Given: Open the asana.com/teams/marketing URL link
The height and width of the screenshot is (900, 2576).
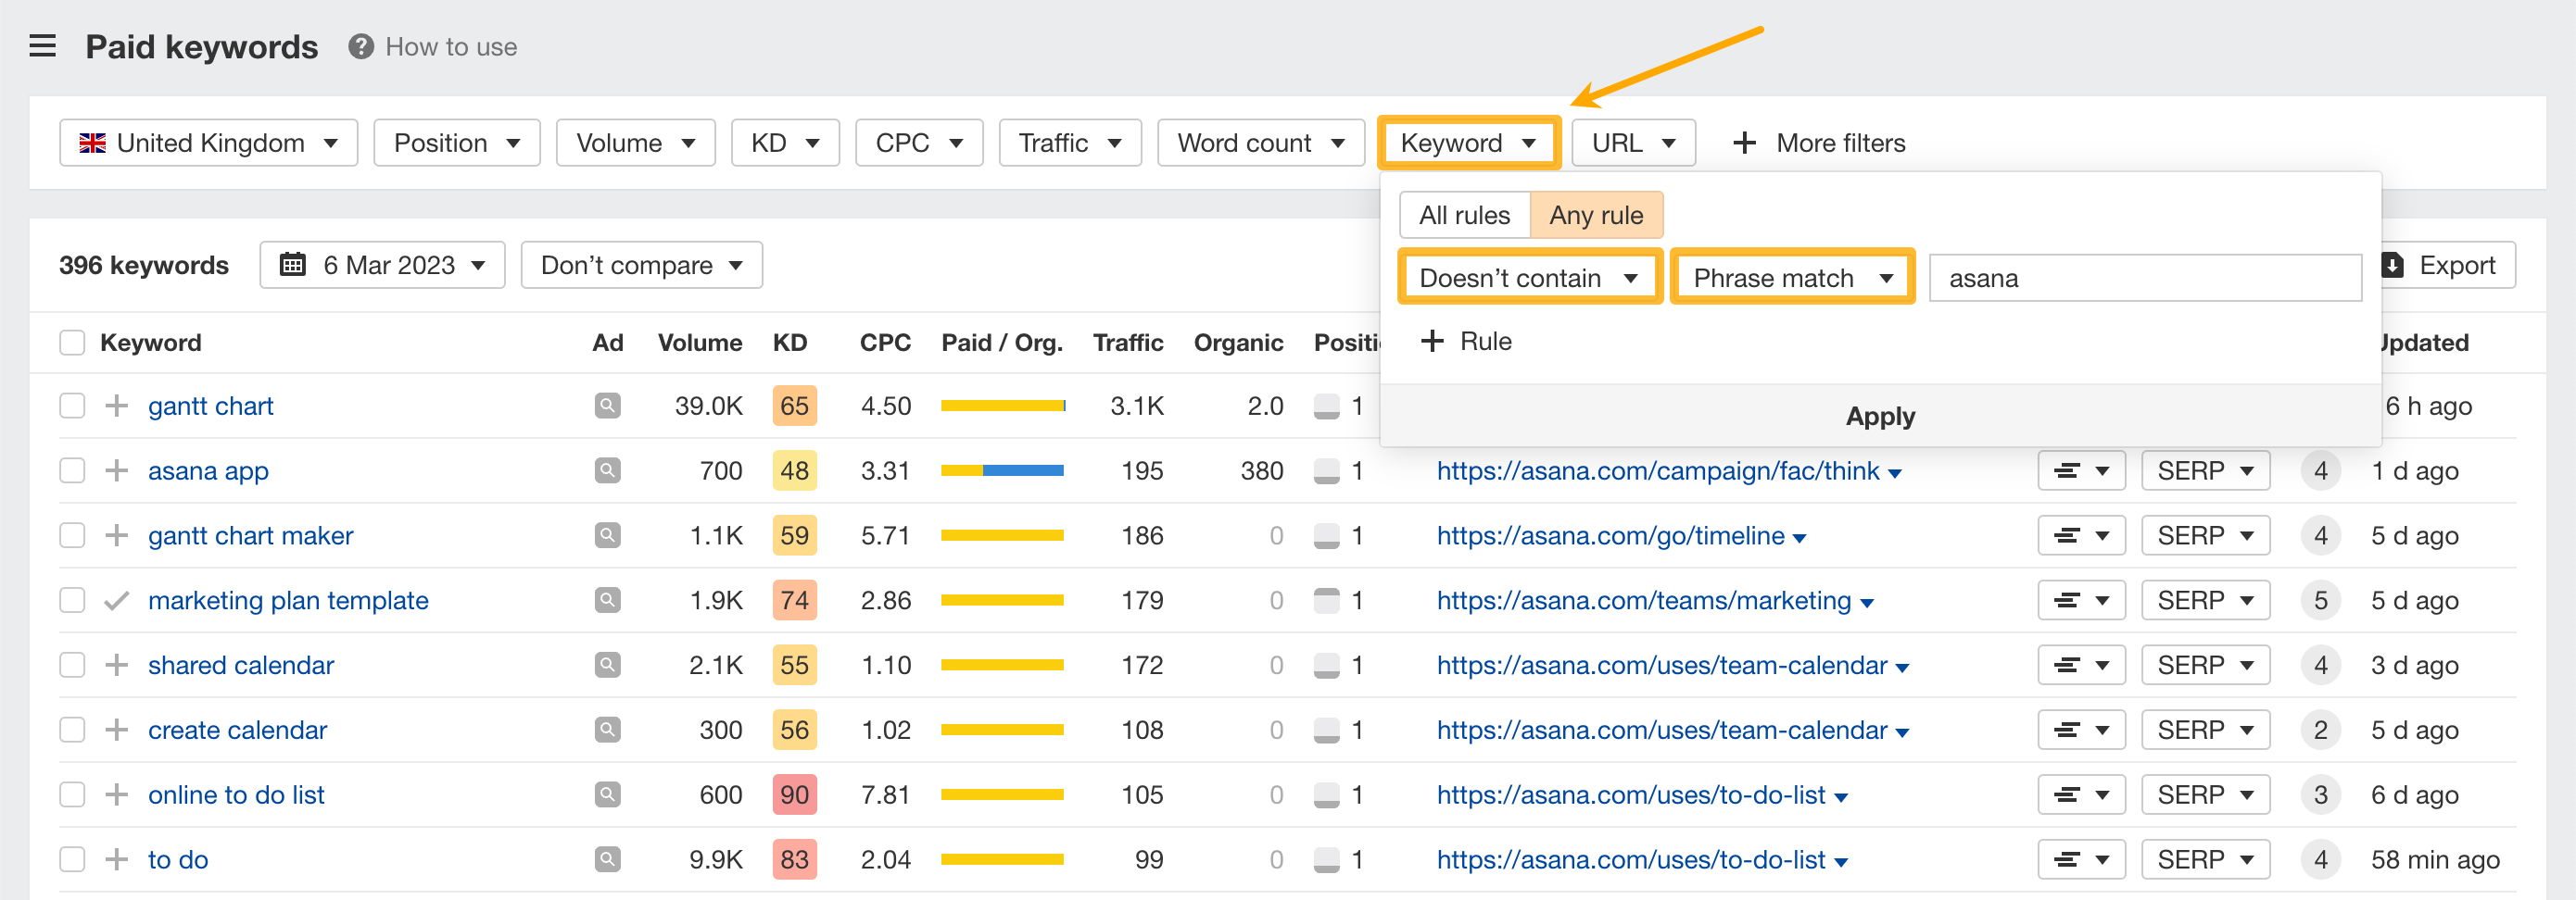Looking at the screenshot, I should coord(1644,600).
